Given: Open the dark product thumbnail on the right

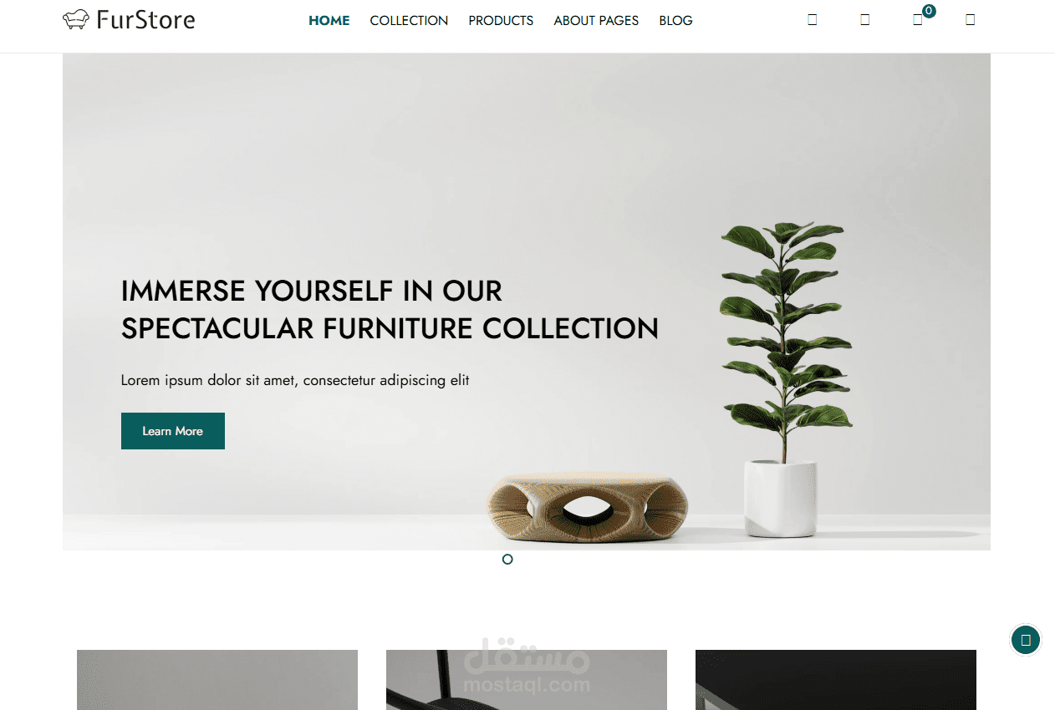Looking at the screenshot, I should click(836, 680).
